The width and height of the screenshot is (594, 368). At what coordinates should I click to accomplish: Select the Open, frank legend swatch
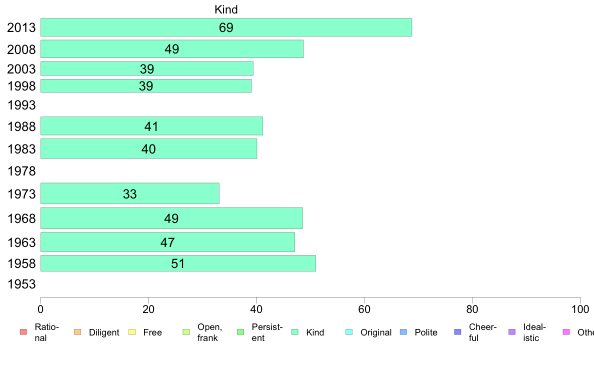(186, 332)
